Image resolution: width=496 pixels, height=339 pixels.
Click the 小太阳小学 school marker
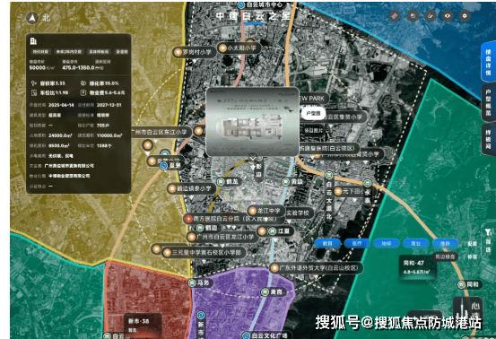pyautogui.click(x=239, y=48)
